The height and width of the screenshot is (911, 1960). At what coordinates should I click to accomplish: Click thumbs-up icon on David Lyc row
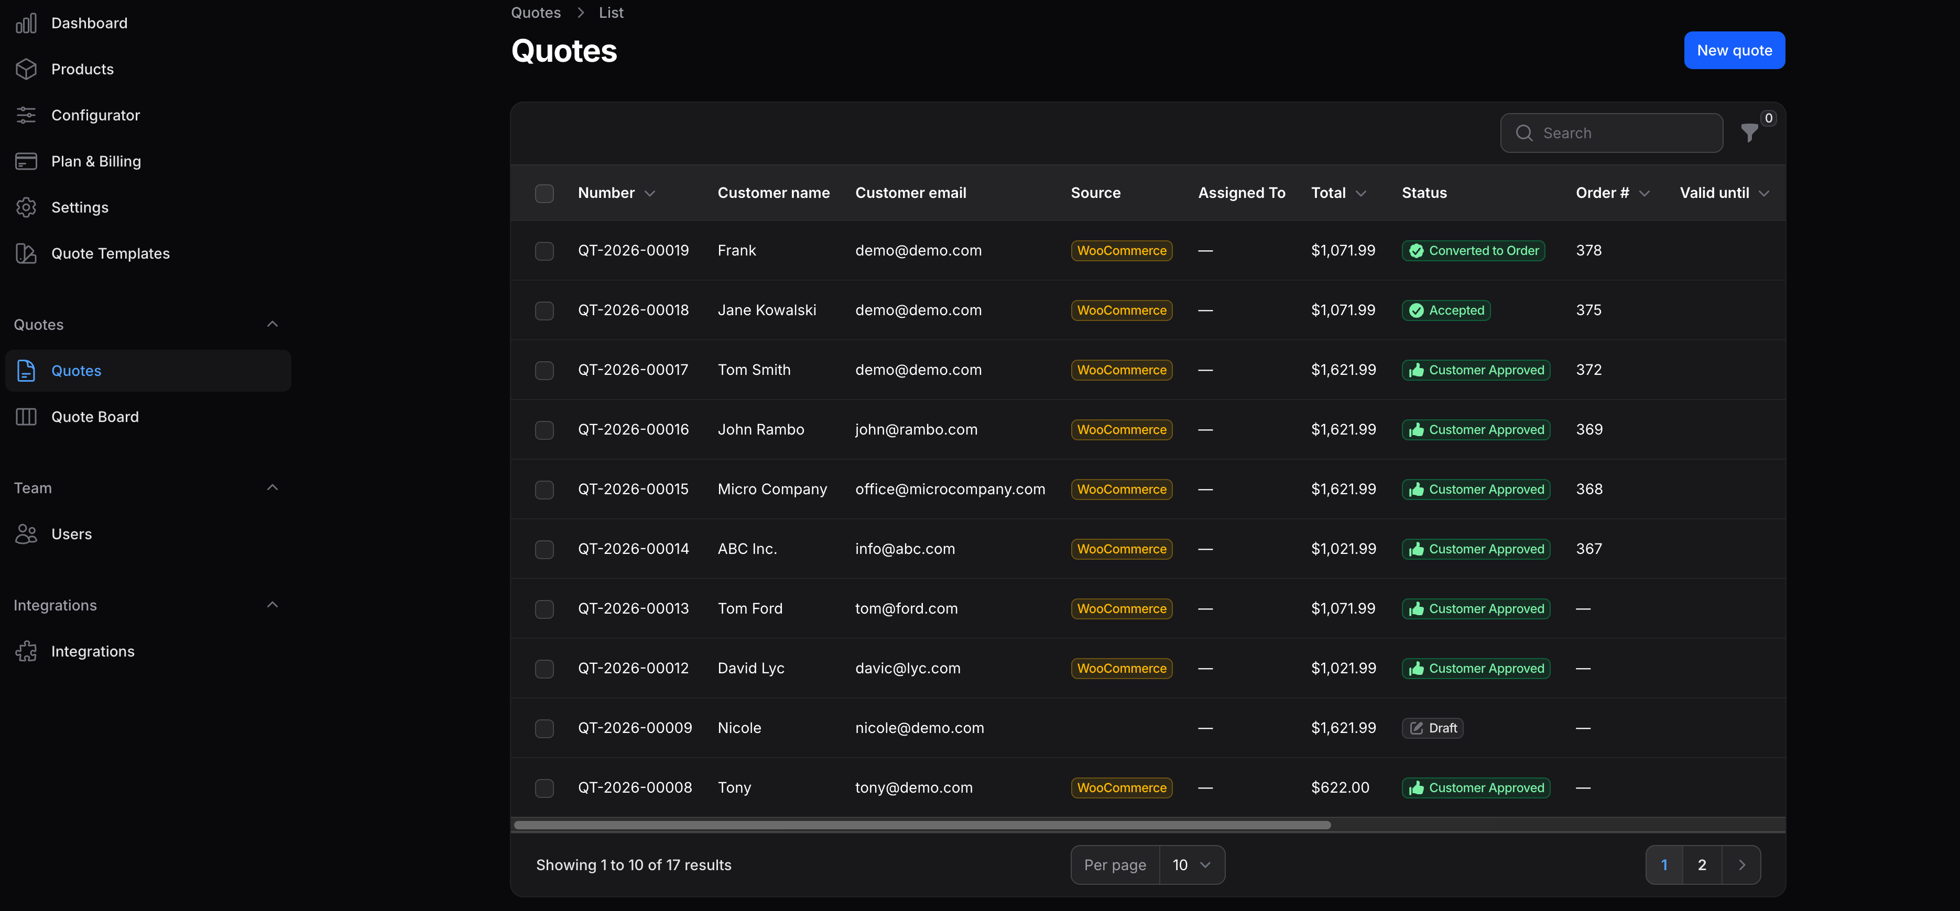click(x=1416, y=669)
